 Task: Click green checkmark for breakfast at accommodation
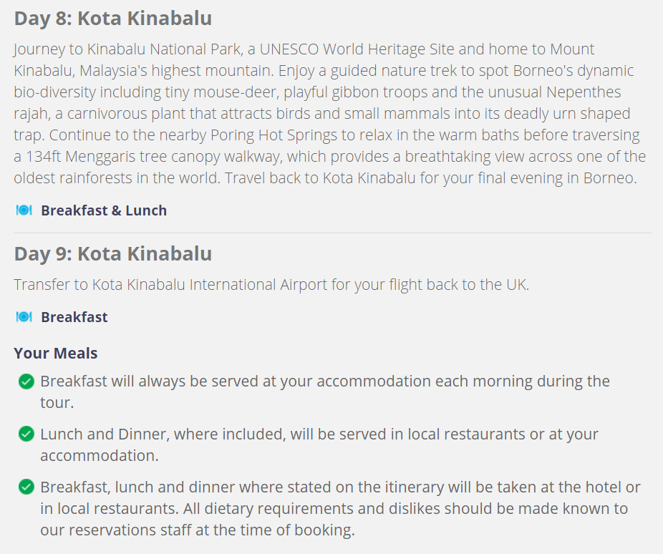tap(26, 382)
